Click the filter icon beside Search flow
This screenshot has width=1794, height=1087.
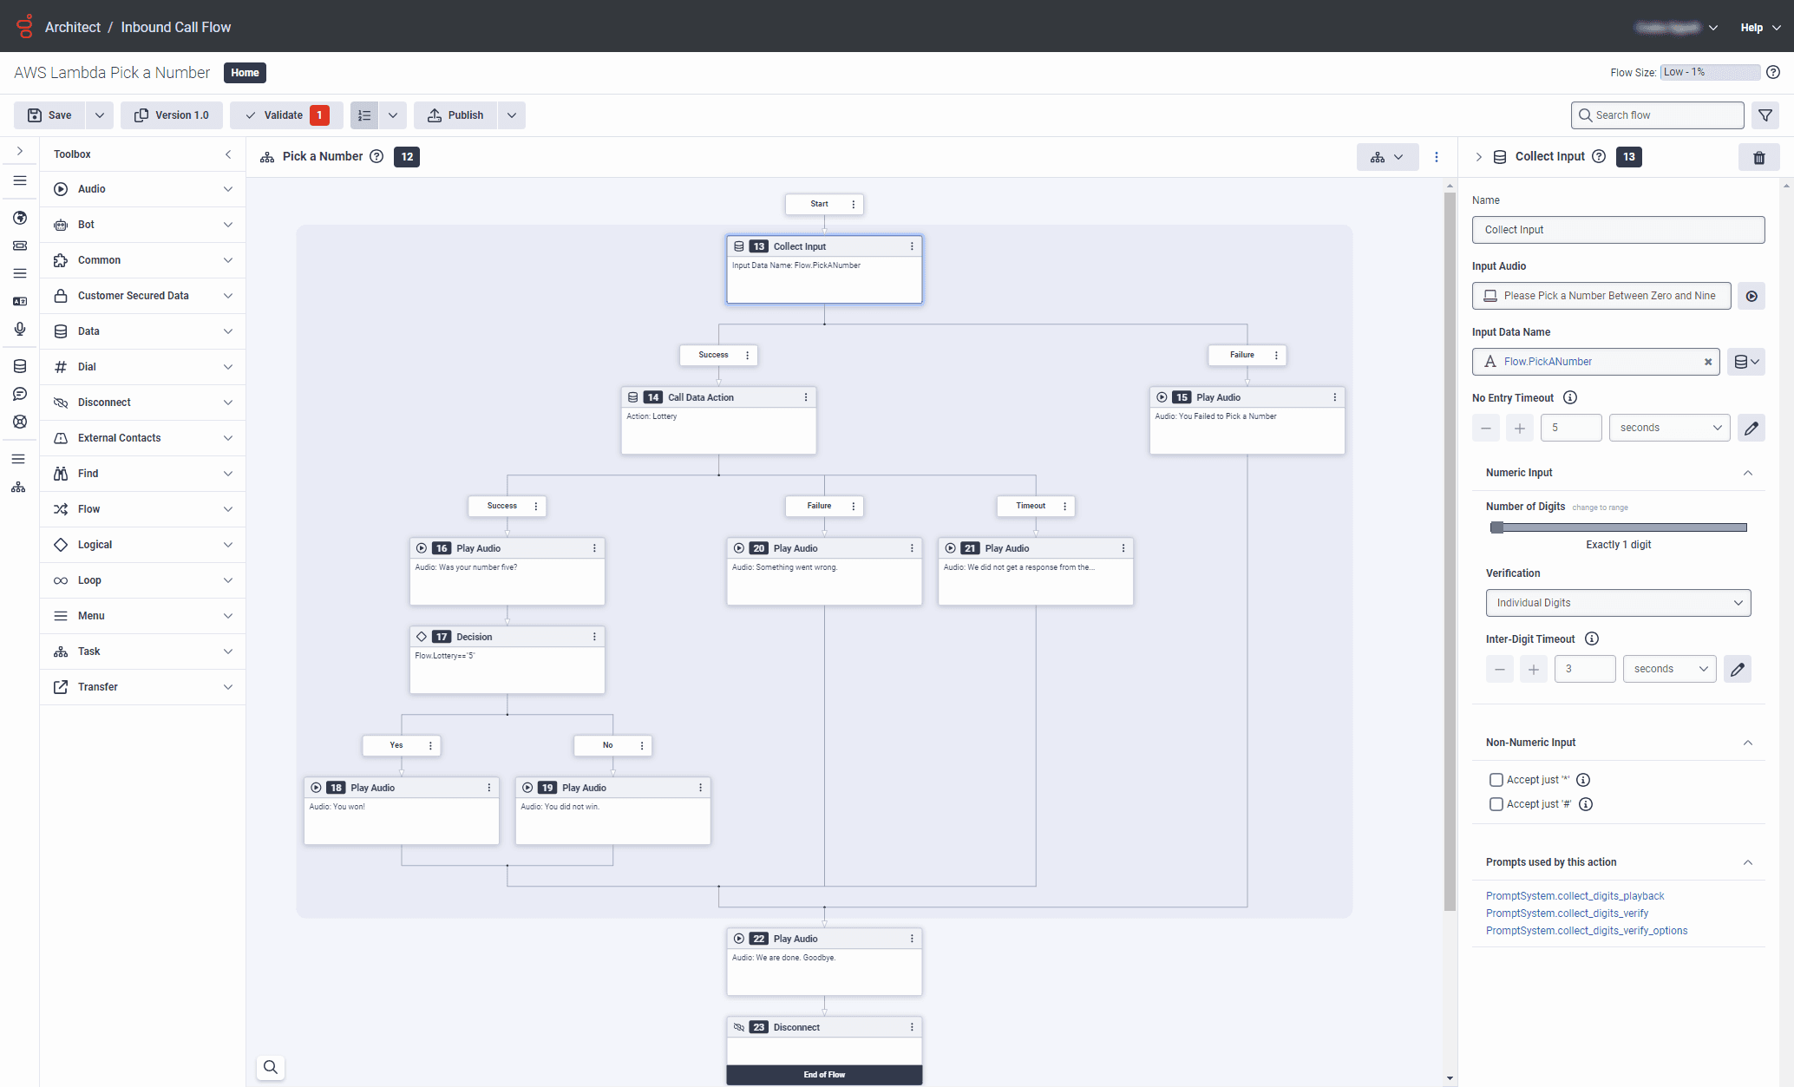coord(1765,115)
